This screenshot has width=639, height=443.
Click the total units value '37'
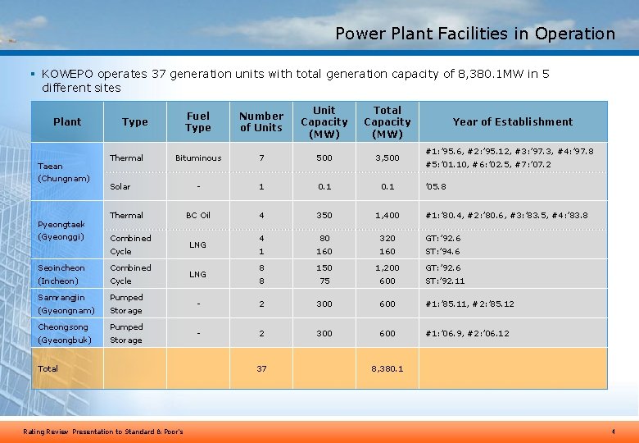(x=261, y=368)
